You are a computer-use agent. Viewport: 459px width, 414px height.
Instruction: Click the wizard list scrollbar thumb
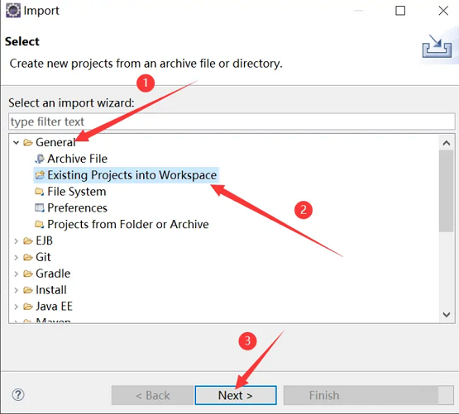[447, 191]
